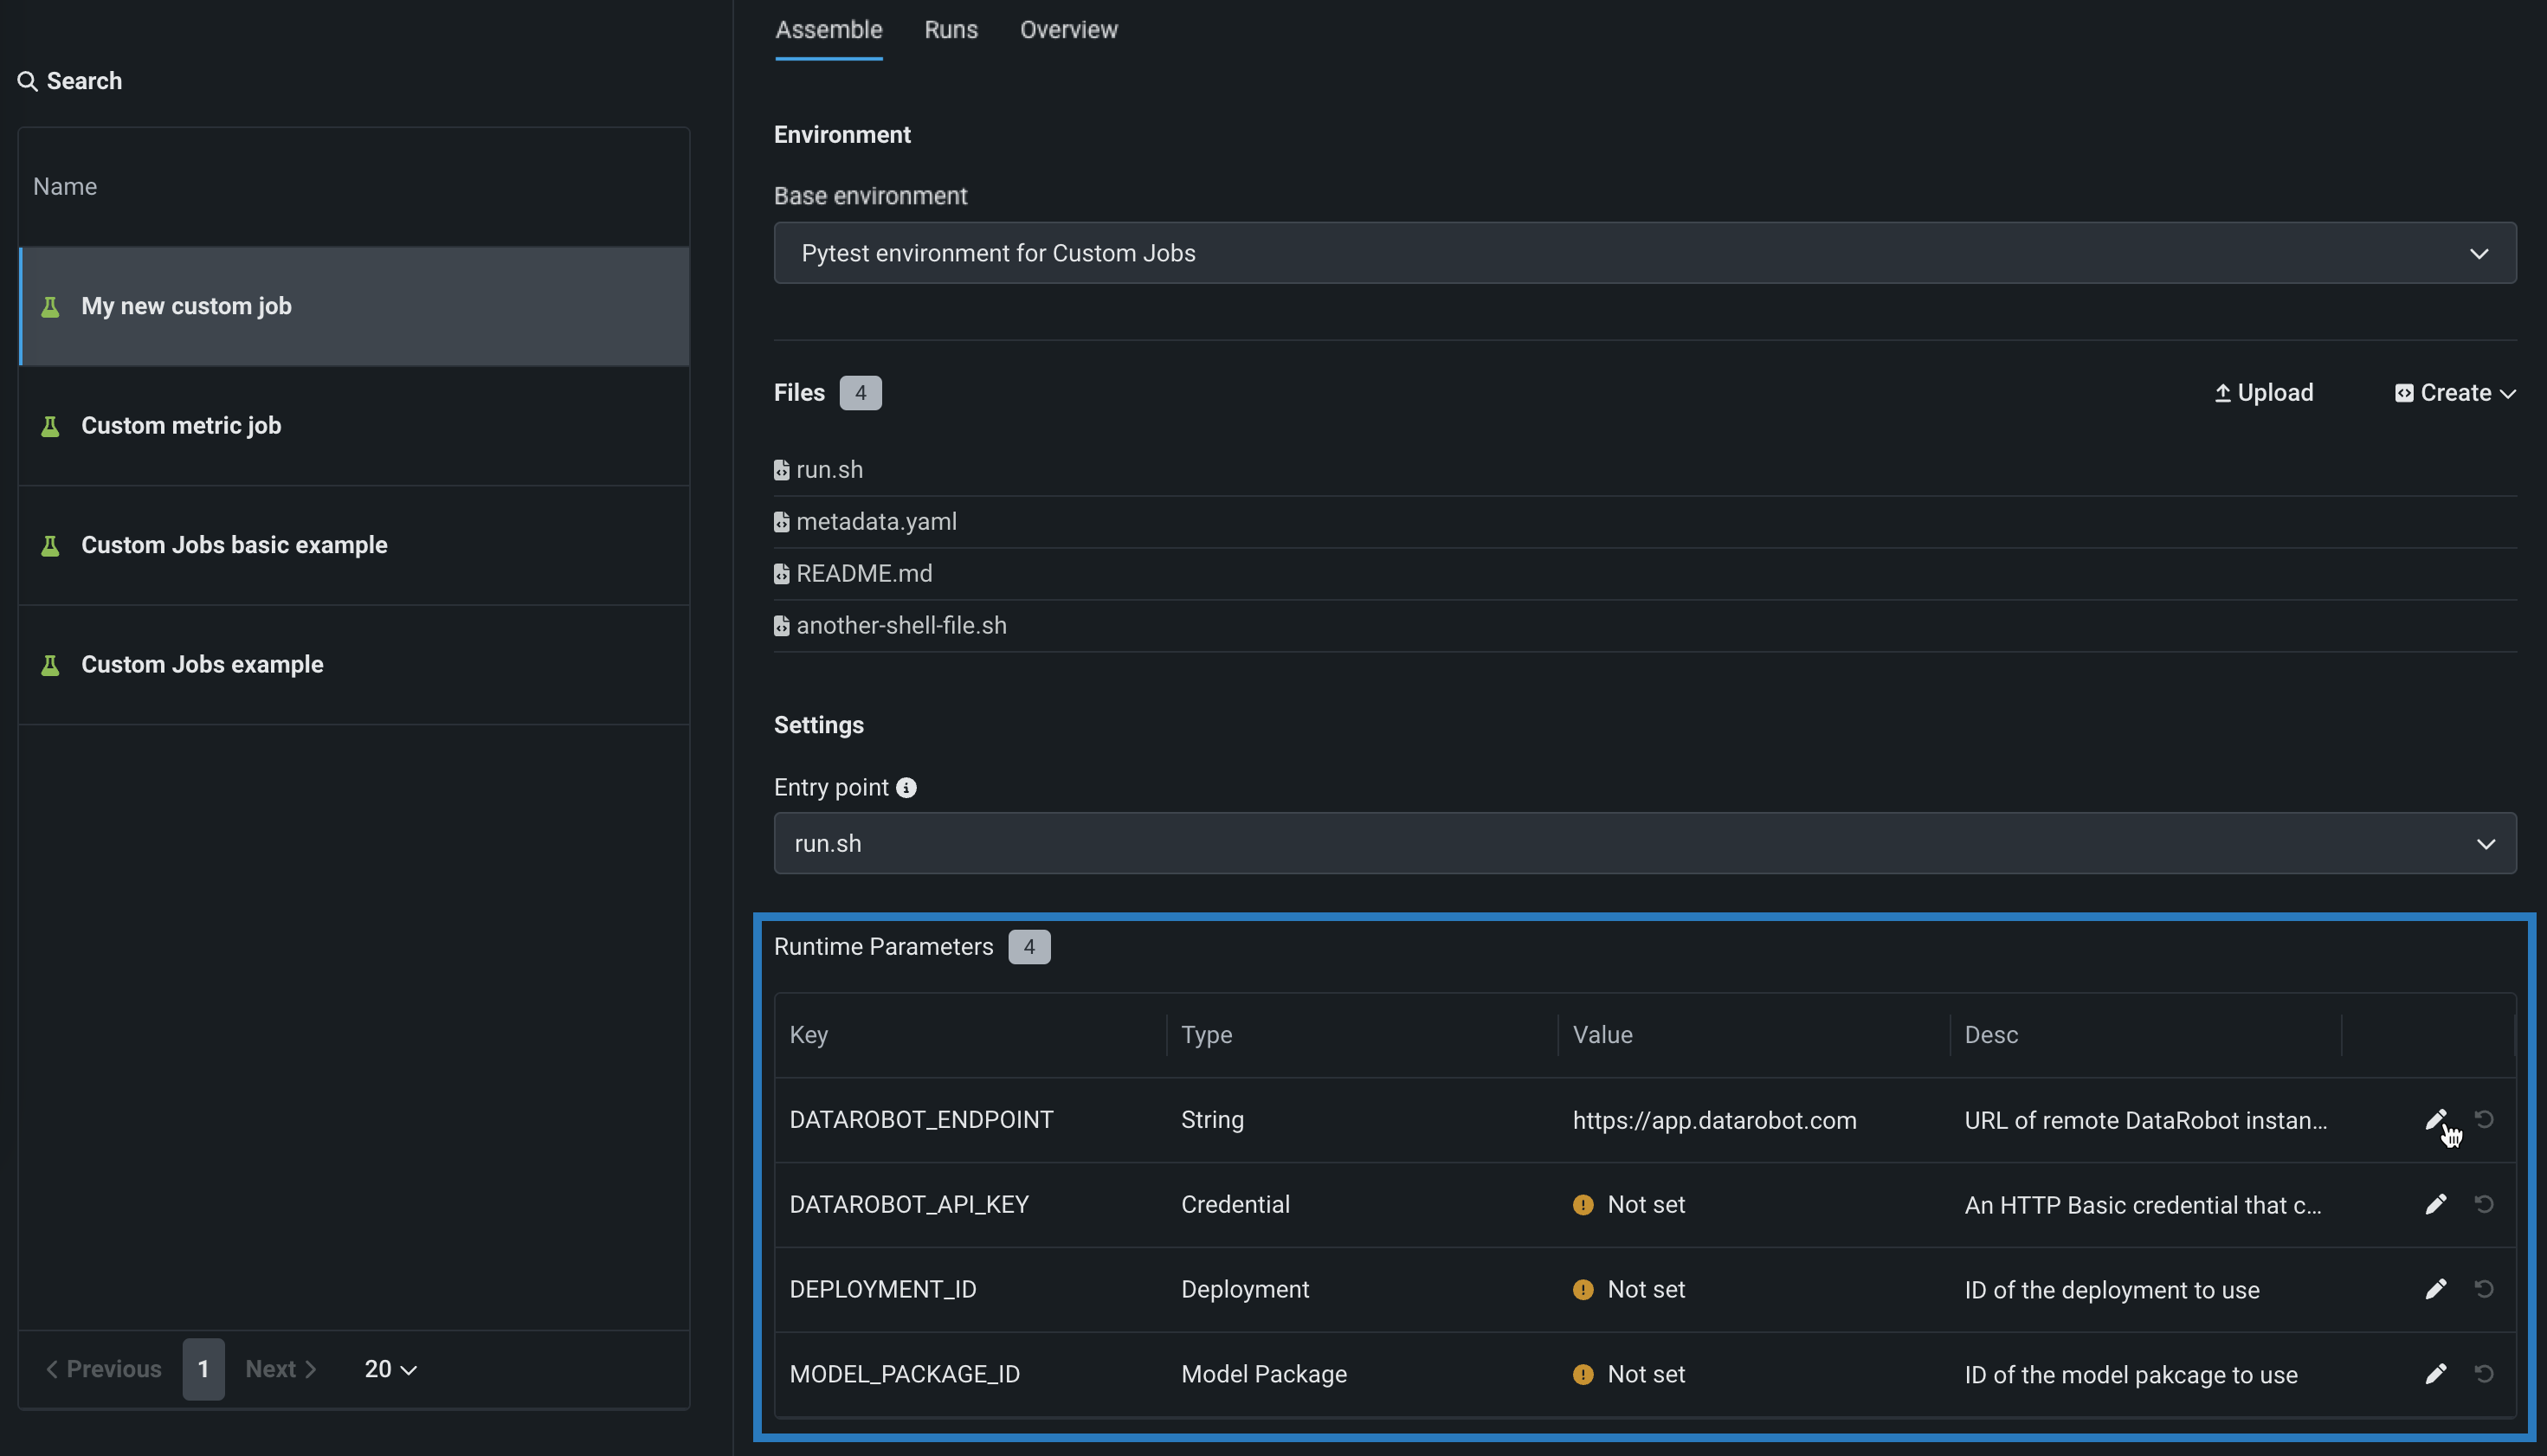Open the Overview tab
The height and width of the screenshot is (1456, 2547).
(1068, 30)
